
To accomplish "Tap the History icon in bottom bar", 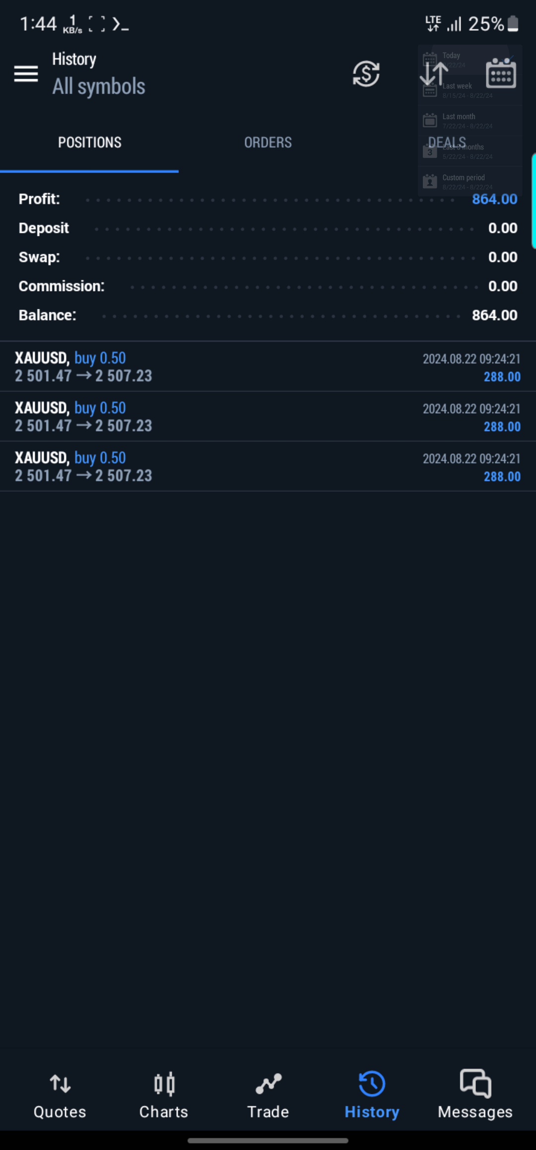I will (x=372, y=1095).
